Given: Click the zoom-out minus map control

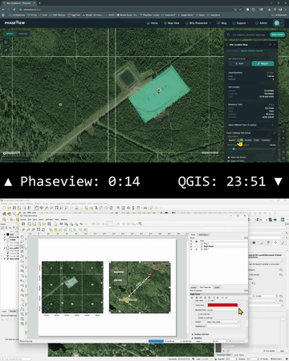Looking at the screenshot, I should (x=283, y=144).
